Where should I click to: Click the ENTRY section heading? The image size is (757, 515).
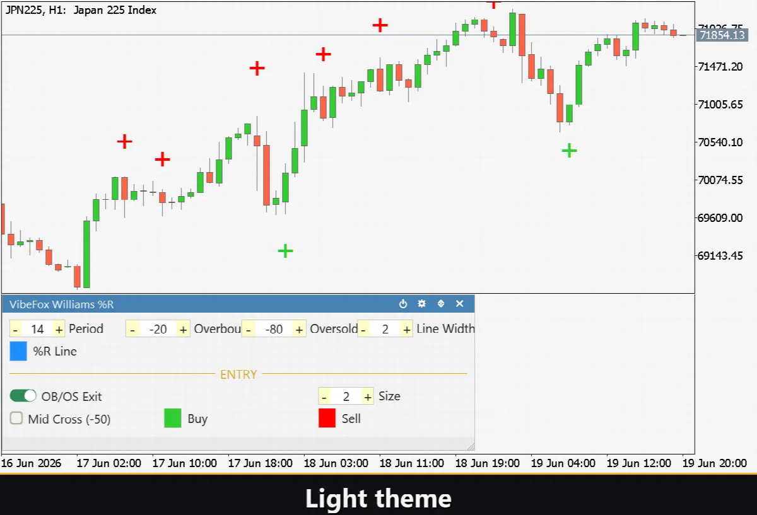click(238, 374)
